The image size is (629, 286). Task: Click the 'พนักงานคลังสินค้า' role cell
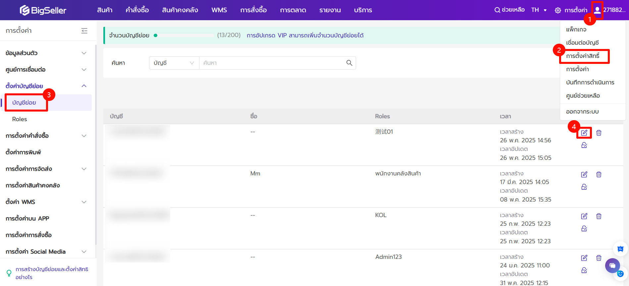point(398,173)
